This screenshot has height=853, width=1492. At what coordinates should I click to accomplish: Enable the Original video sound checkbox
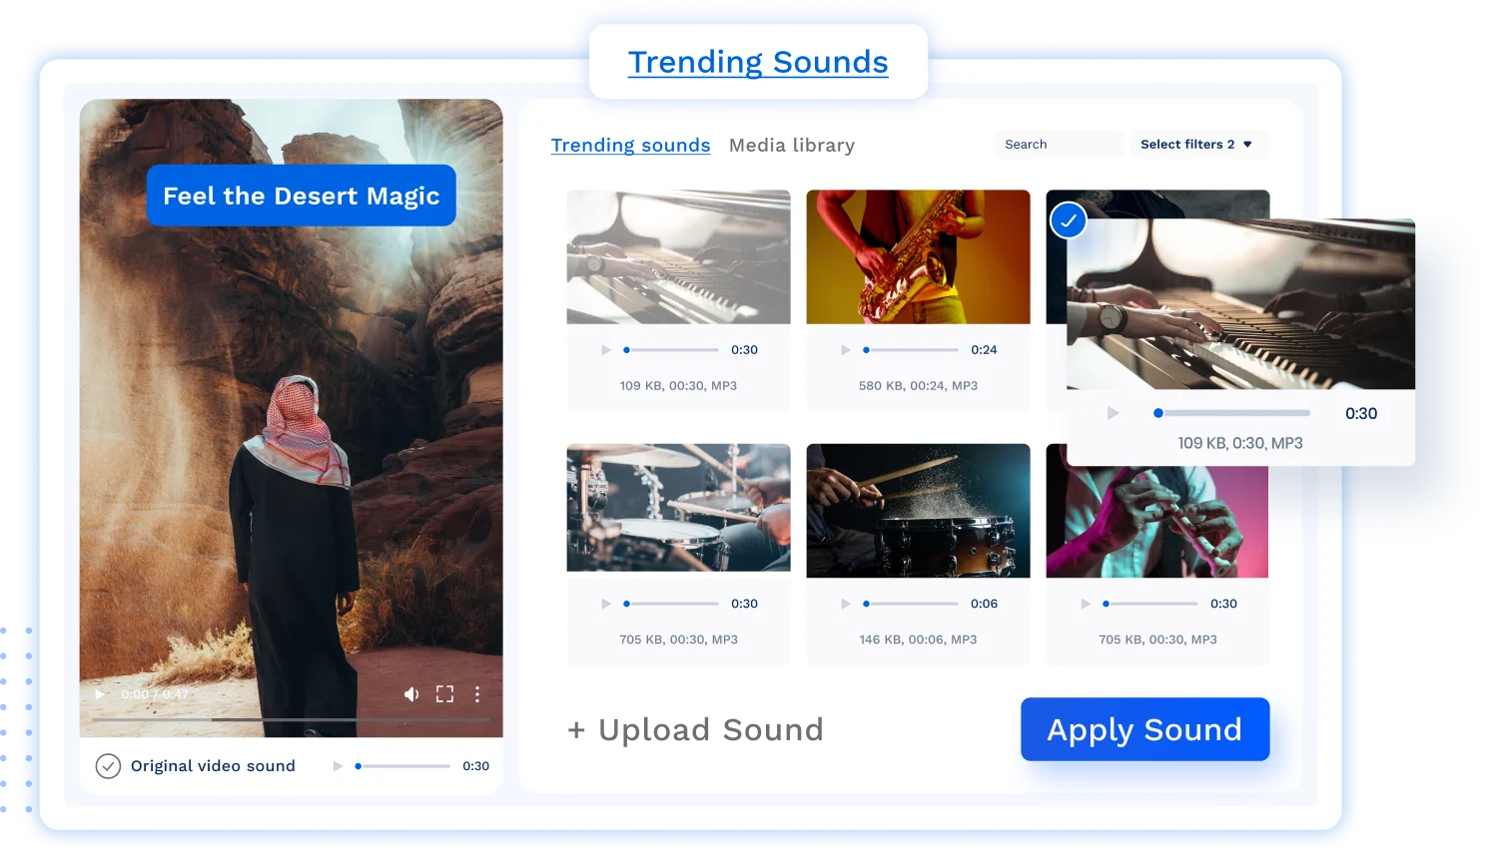point(109,766)
